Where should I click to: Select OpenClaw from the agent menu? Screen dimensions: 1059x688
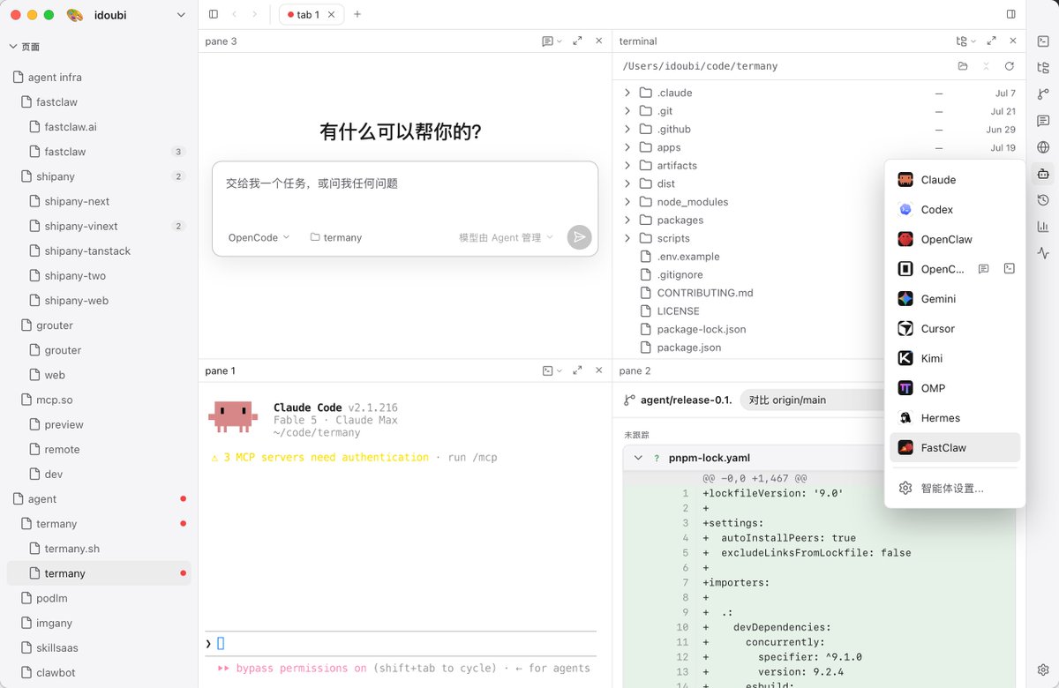(x=955, y=239)
